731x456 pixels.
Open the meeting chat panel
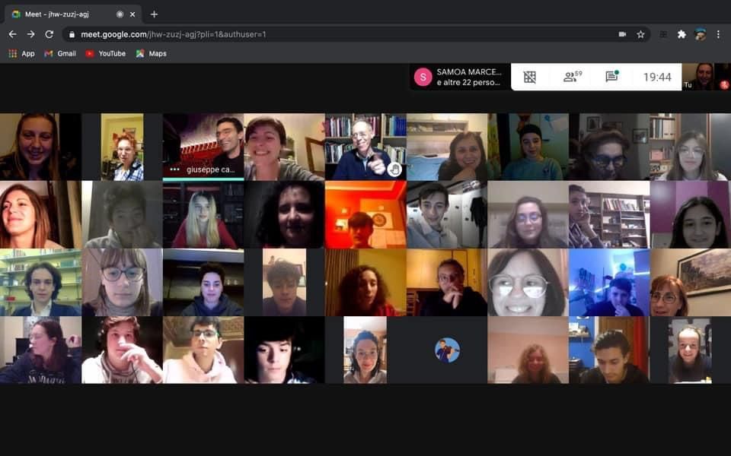(x=611, y=77)
